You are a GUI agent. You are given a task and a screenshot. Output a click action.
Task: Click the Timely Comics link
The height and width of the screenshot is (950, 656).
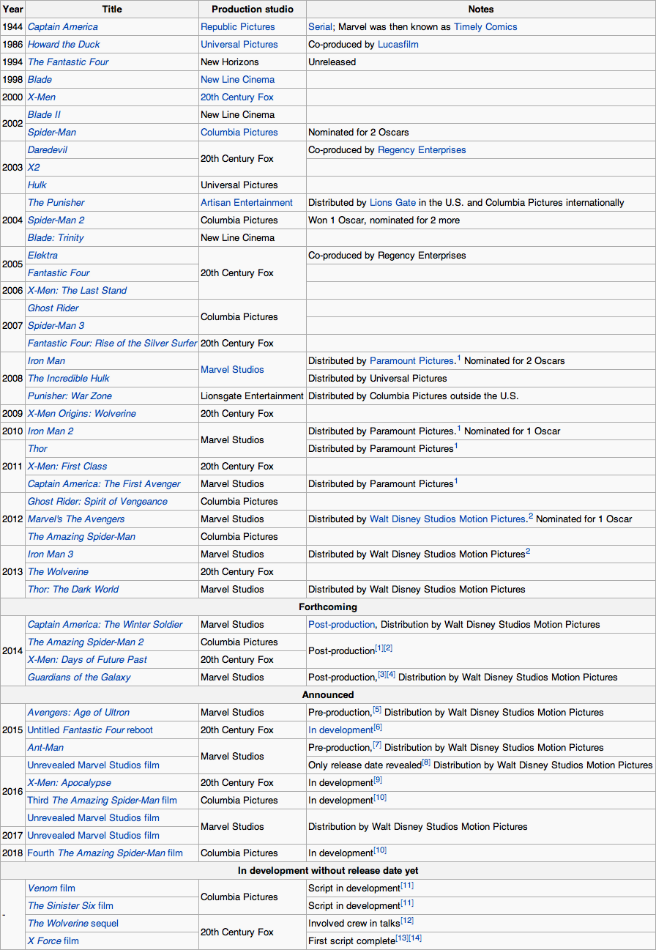(x=485, y=27)
